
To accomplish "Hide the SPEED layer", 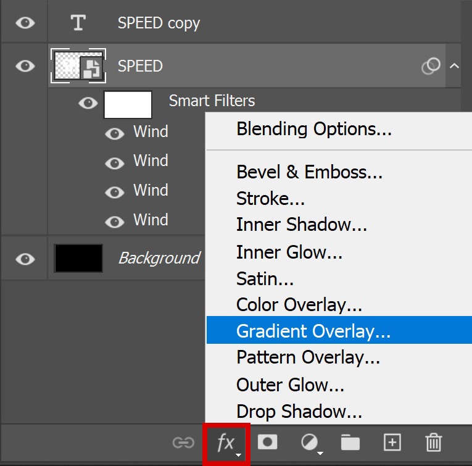I will [x=25, y=66].
